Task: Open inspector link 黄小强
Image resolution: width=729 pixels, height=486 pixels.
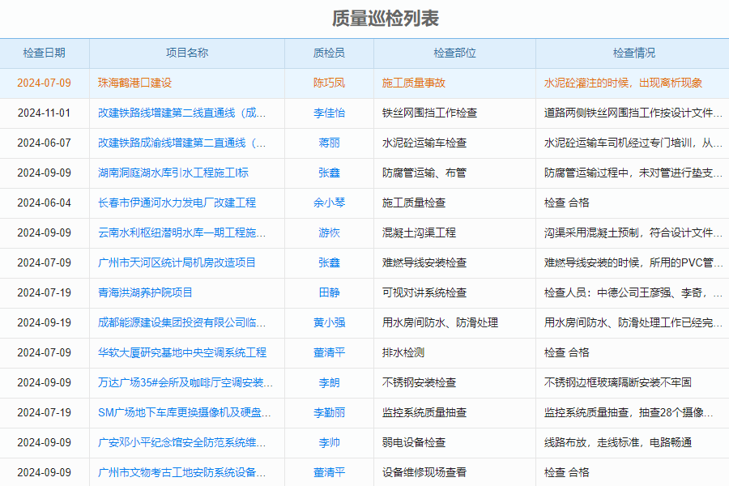Action: (329, 322)
